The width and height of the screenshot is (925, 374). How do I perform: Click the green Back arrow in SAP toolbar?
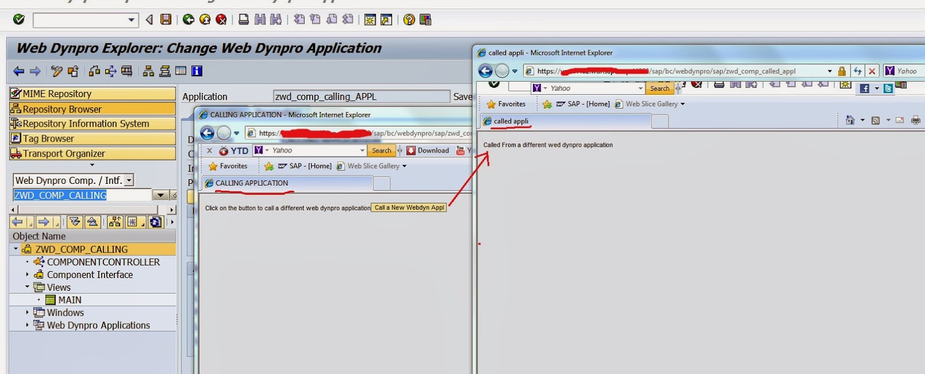(188, 20)
